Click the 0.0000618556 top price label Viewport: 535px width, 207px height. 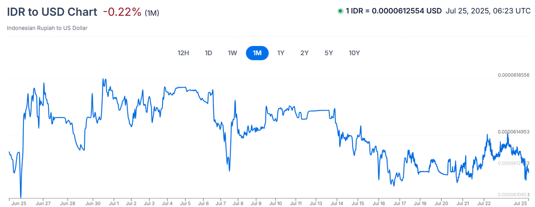[x=514, y=75]
